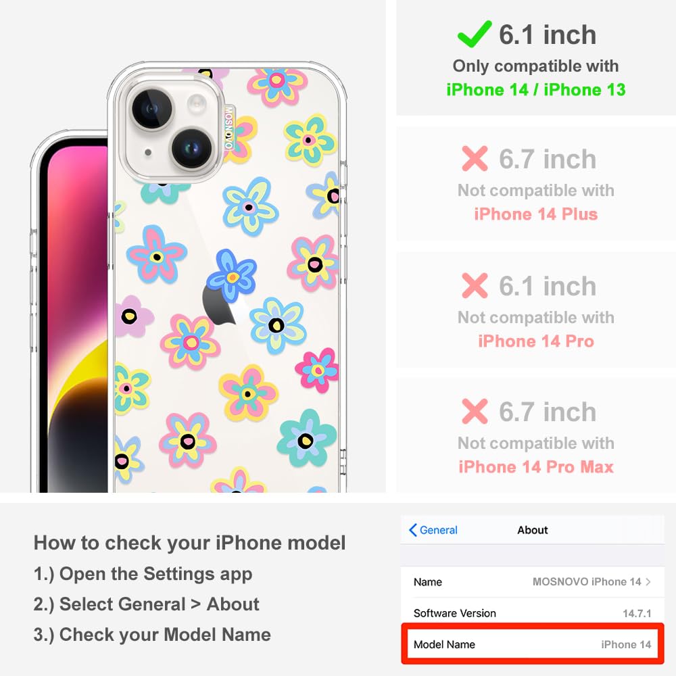
Task: Tap the General back chevron
Action: click(x=412, y=530)
